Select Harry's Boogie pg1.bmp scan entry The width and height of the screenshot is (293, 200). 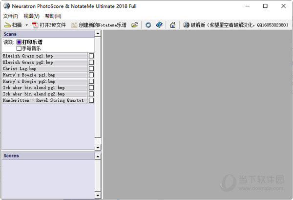tap(45, 75)
